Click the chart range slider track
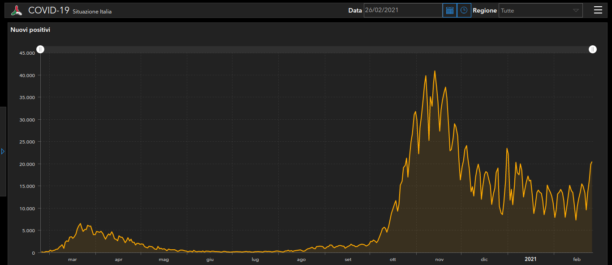Viewport: 612px width, 265px height. point(314,49)
